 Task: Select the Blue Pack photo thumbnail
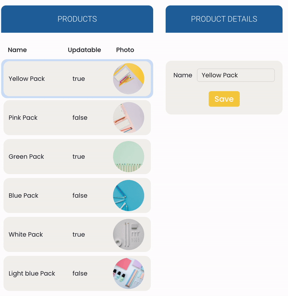129,195
